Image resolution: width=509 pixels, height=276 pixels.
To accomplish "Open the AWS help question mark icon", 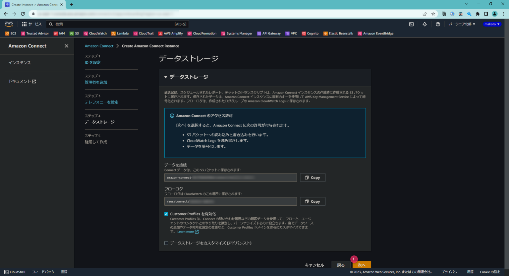I will (x=438, y=24).
